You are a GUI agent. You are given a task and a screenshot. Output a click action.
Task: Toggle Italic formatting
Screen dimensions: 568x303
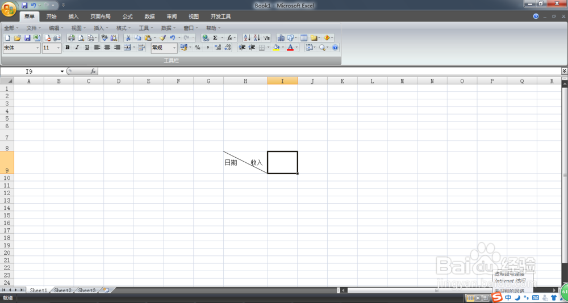pos(77,48)
